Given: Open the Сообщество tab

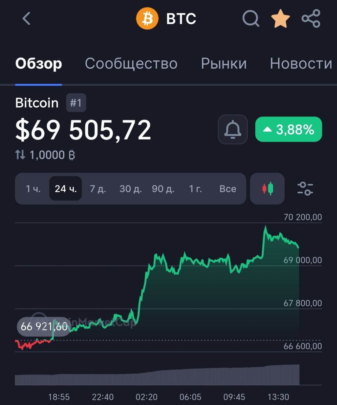Looking at the screenshot, I should point(131,64).
